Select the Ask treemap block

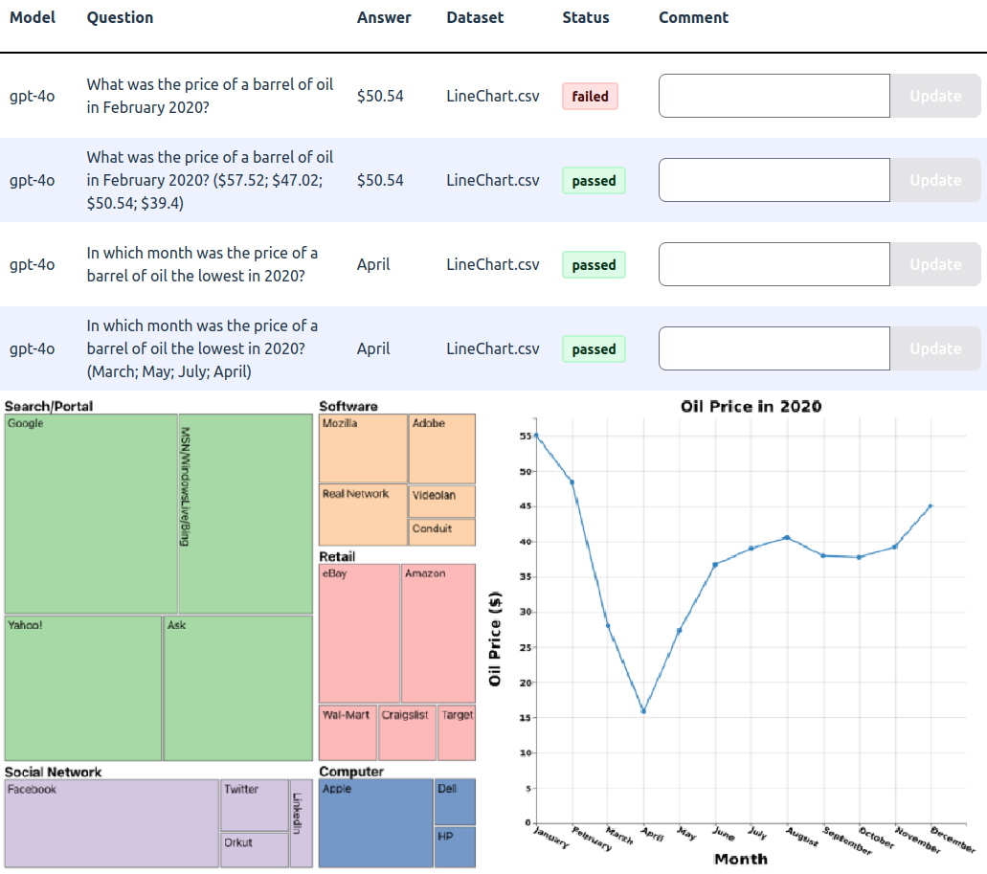pyautogui.click(x=238, y=687)
